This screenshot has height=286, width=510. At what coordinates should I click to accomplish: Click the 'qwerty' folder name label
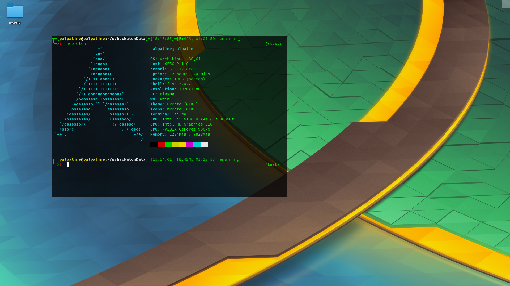coord(15,23)
